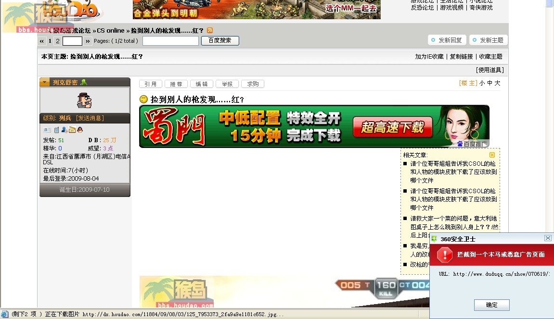
Task: Set font size to 大
Action: (x=498, y=83)
